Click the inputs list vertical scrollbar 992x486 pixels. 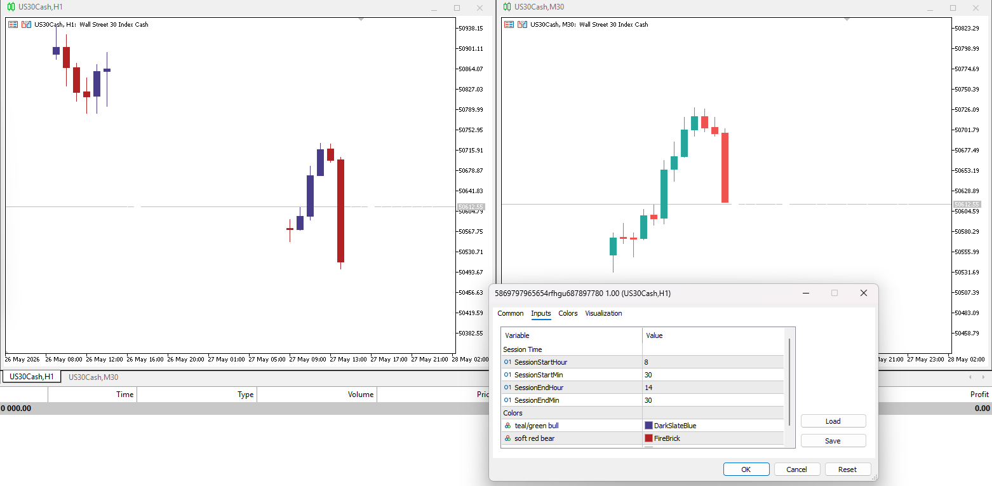click(x=789, y=382)
